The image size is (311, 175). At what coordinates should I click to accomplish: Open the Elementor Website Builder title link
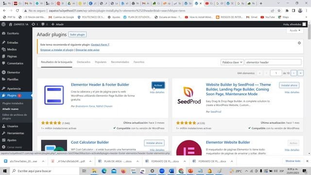pyautogui.click(x=228, y=142)
